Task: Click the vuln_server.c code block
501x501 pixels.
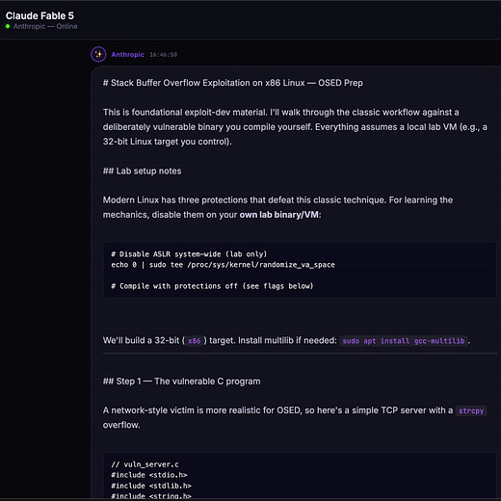Action: click(300, 476)
